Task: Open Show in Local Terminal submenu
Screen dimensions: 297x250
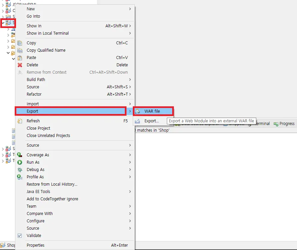Action: [x=75, y=33]
